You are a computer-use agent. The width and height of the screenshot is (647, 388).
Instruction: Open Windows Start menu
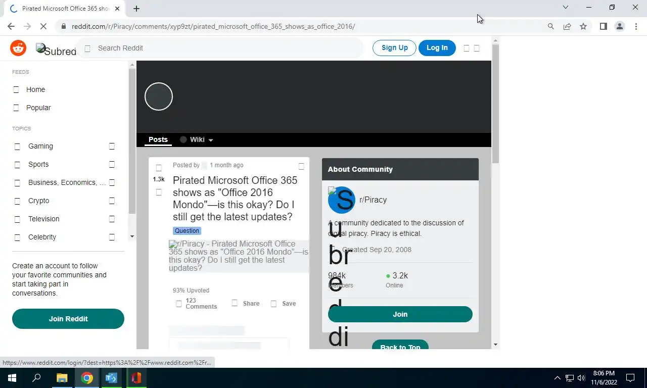(x=12, y=378)
